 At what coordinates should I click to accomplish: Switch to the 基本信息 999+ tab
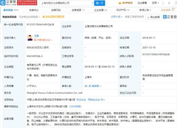click(11, 10)
